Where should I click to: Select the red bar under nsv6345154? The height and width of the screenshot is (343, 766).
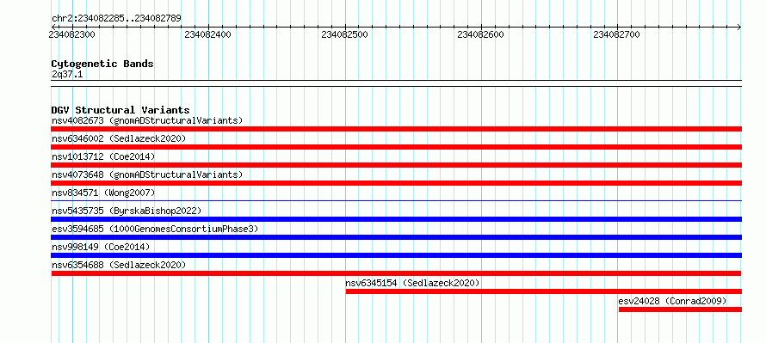[x=544, y=291]
